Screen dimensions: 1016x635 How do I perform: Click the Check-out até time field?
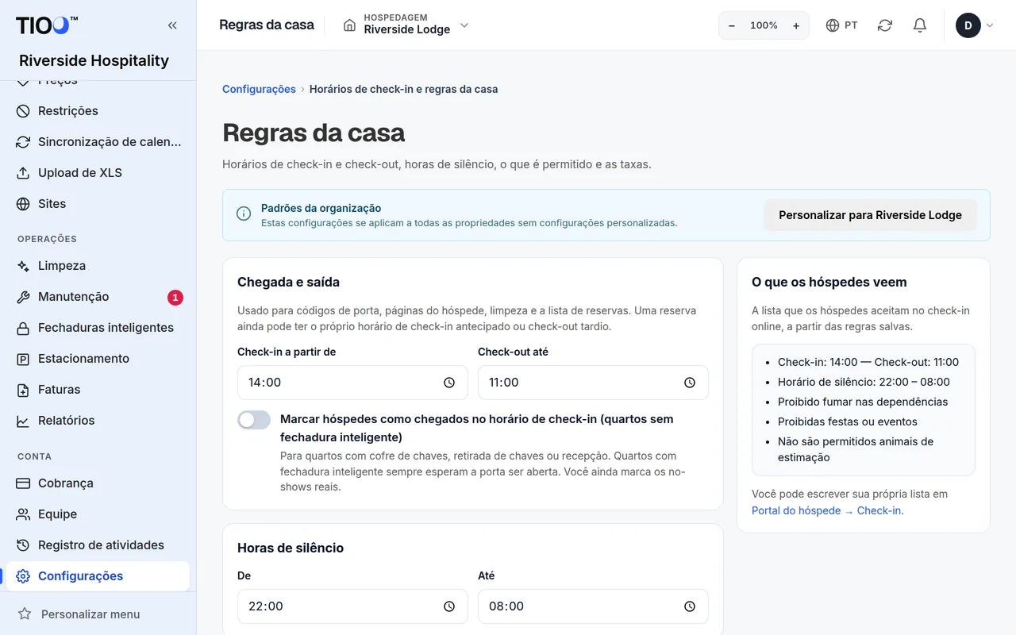pyautogui.click(x=593, y=383)
